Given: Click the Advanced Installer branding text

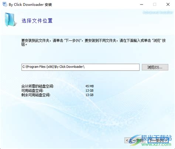Looking at the screenshot, I should click(158, 13).
